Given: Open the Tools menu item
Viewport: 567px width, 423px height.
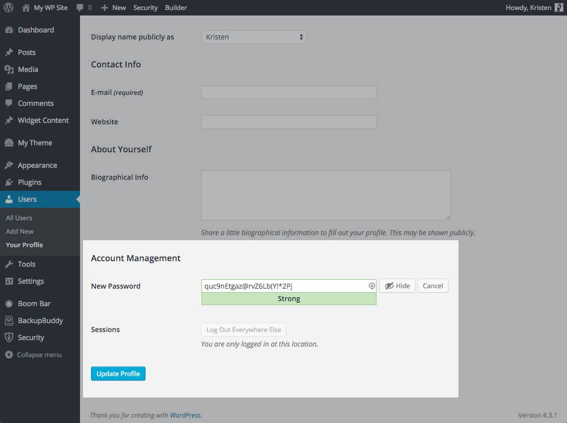Looking at the screenshot, I should coord(40,264).
